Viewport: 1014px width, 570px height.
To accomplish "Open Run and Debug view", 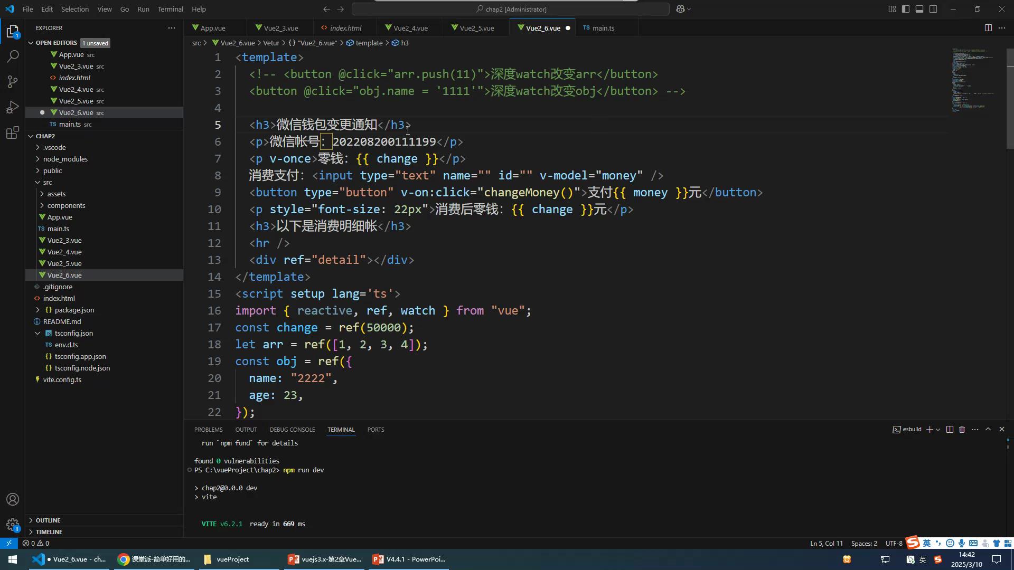I will point(13,107).
